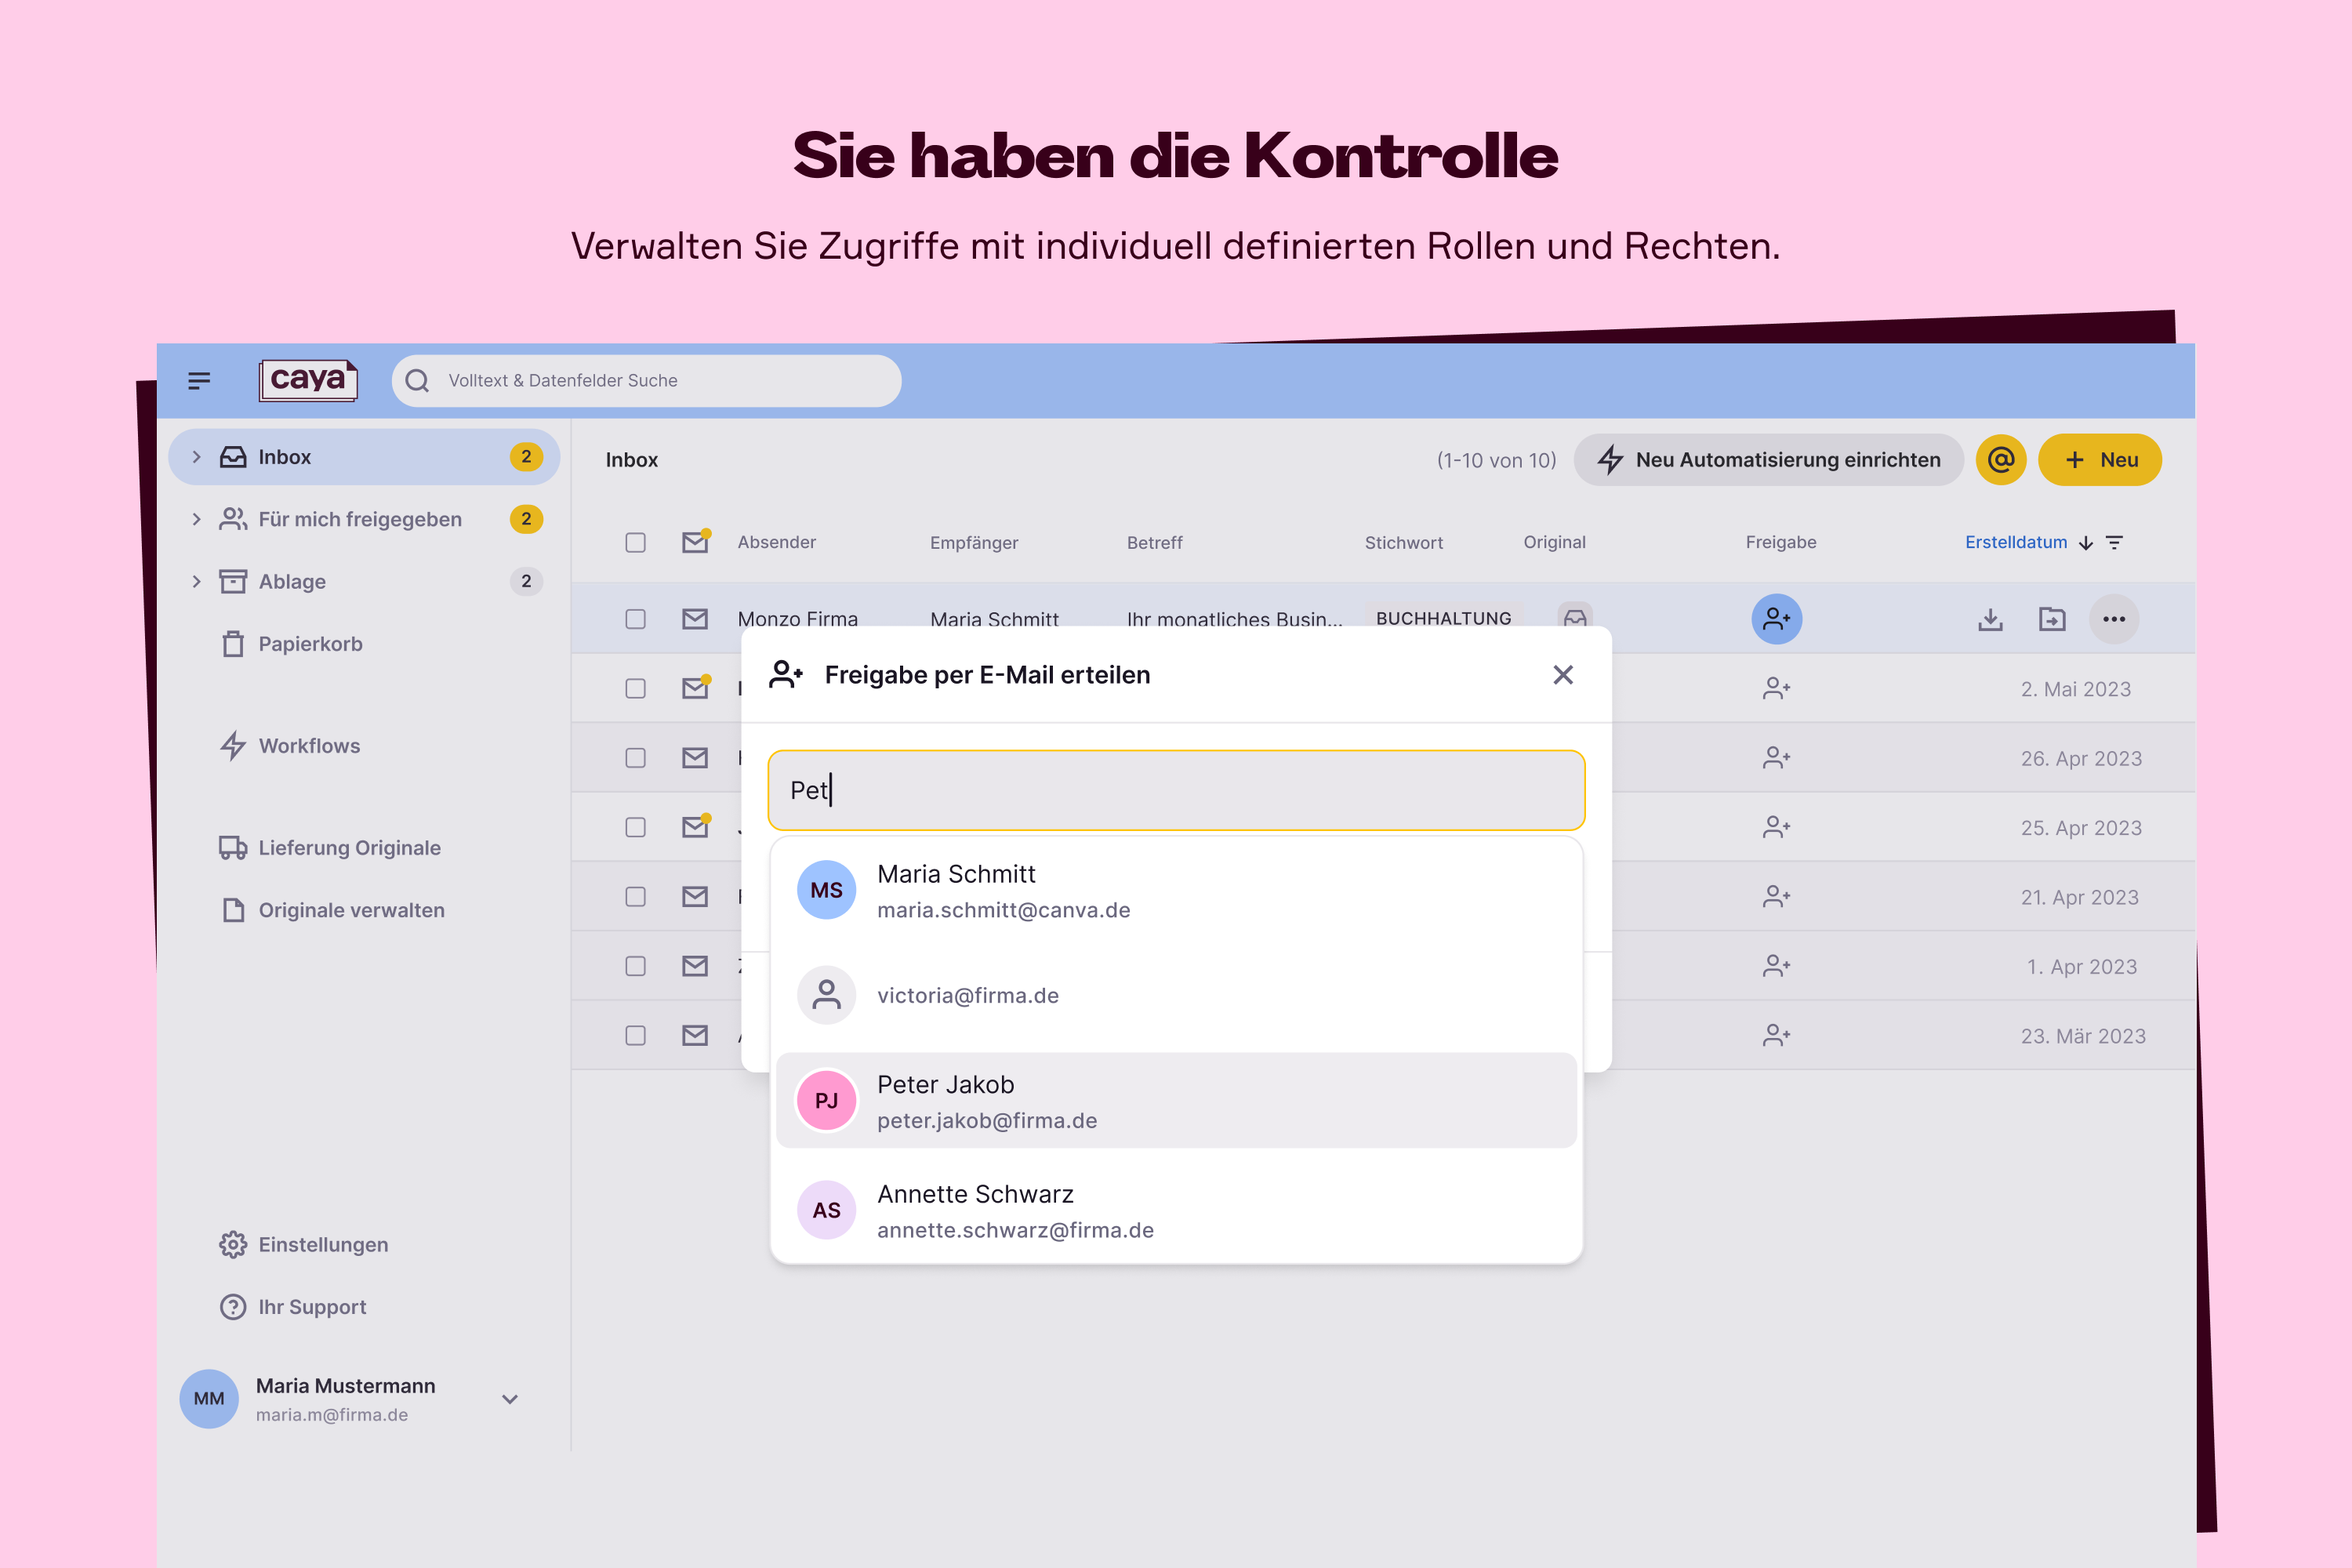
Task: Move Monzo Firma into a folder via folder icon
Action: point(2052,619)
